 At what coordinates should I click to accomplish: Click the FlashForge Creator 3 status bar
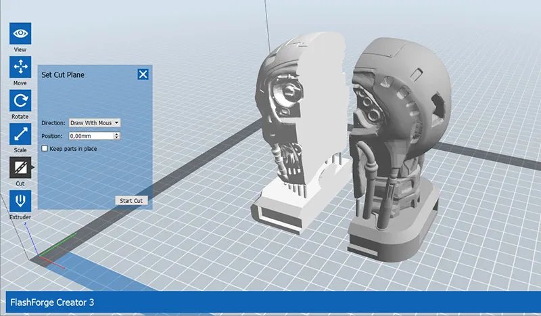(270, 302)
